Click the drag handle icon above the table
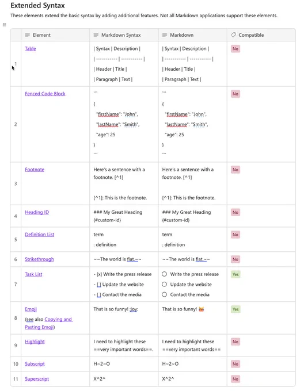 coord(5,25)
